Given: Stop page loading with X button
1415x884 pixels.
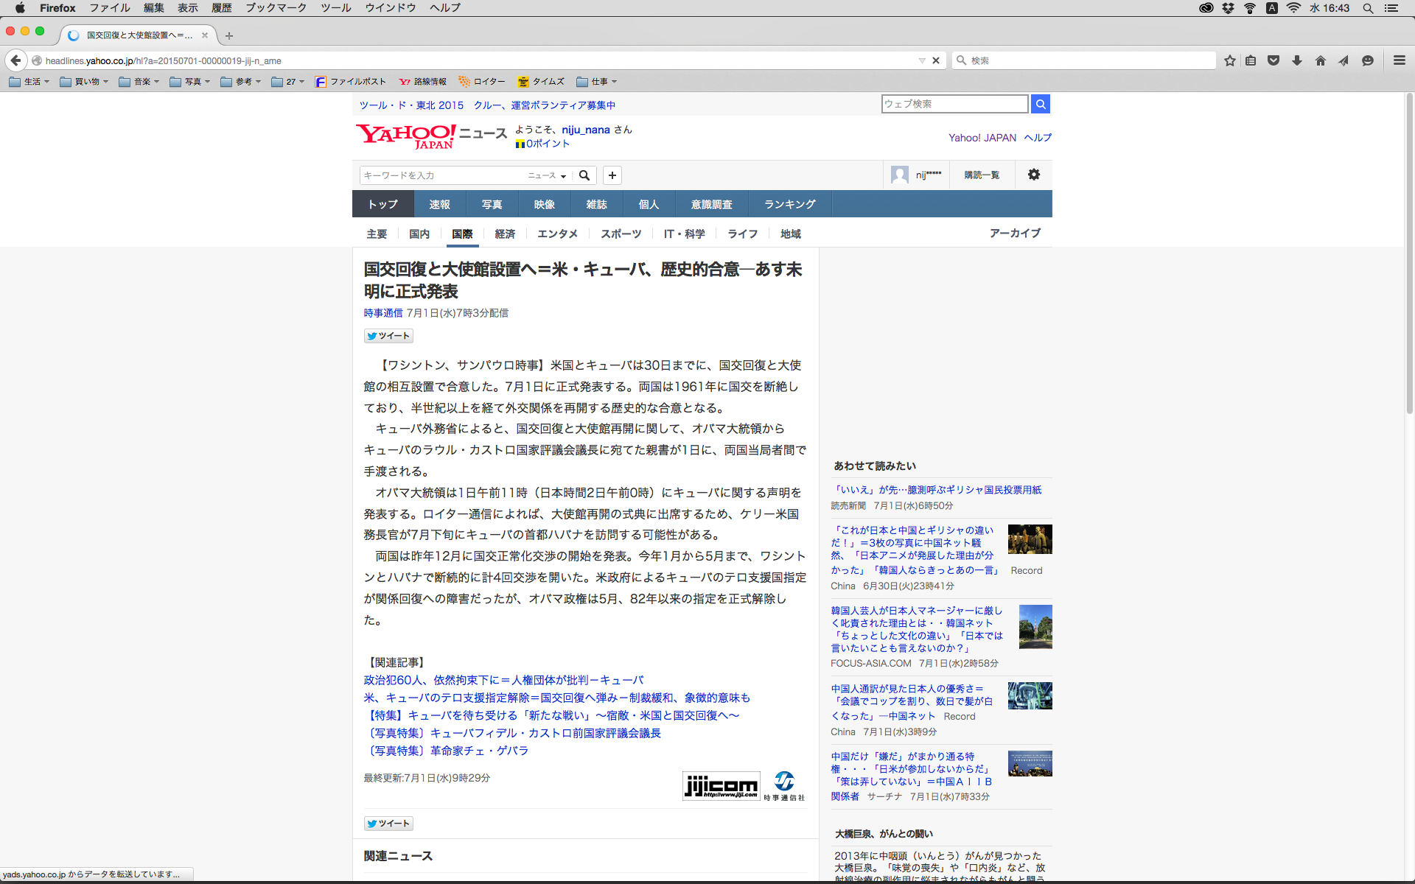Looking at the screenshot, I should pyautogui.click(x=936, y=60).
